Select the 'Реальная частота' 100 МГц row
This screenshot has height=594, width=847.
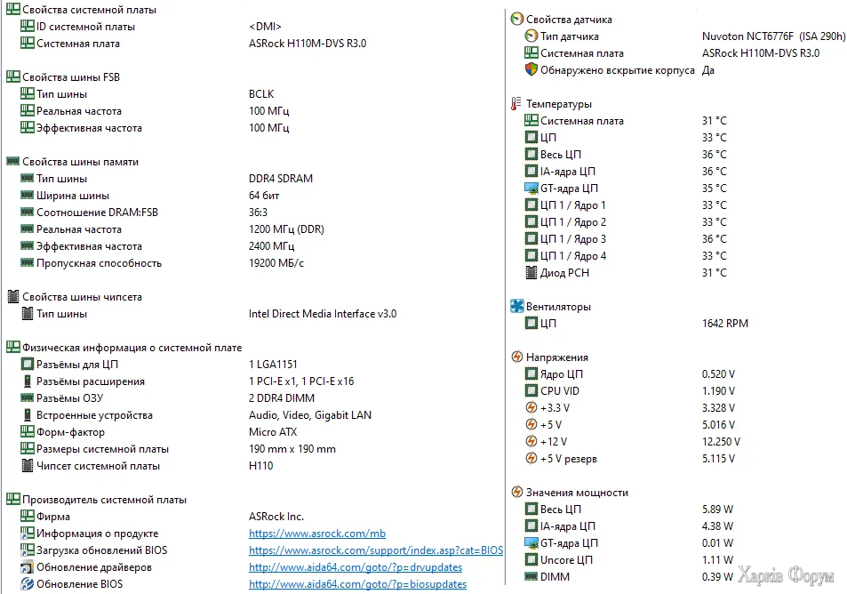tap(155, 111)
